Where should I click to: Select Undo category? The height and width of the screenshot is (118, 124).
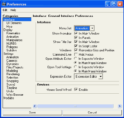[10, 91]
